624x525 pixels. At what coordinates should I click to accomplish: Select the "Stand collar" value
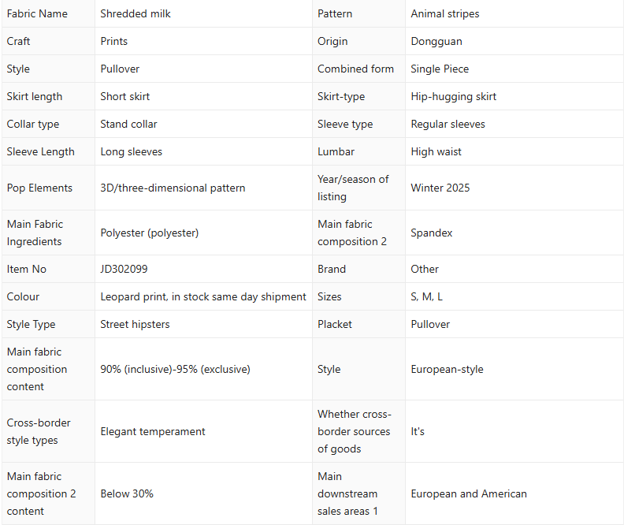tap(128, 124)
